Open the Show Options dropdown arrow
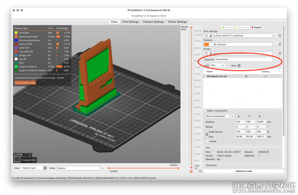The width and height of the screenshot is (298, 195). (103, 168)
